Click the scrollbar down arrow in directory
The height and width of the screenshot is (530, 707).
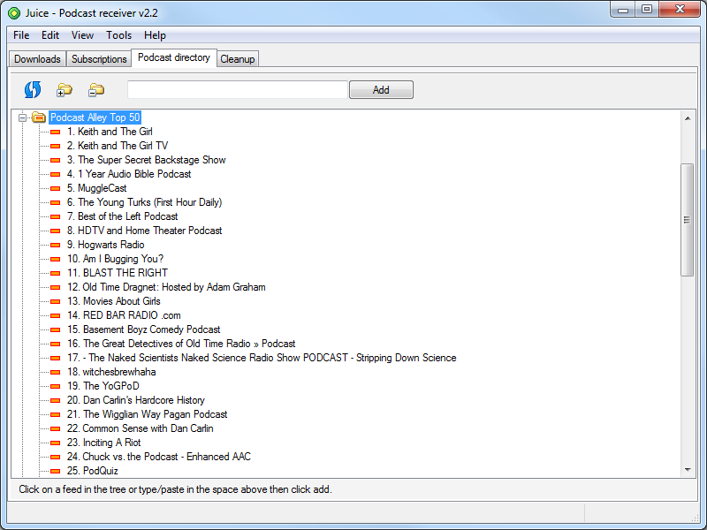[x=688, y=470]
